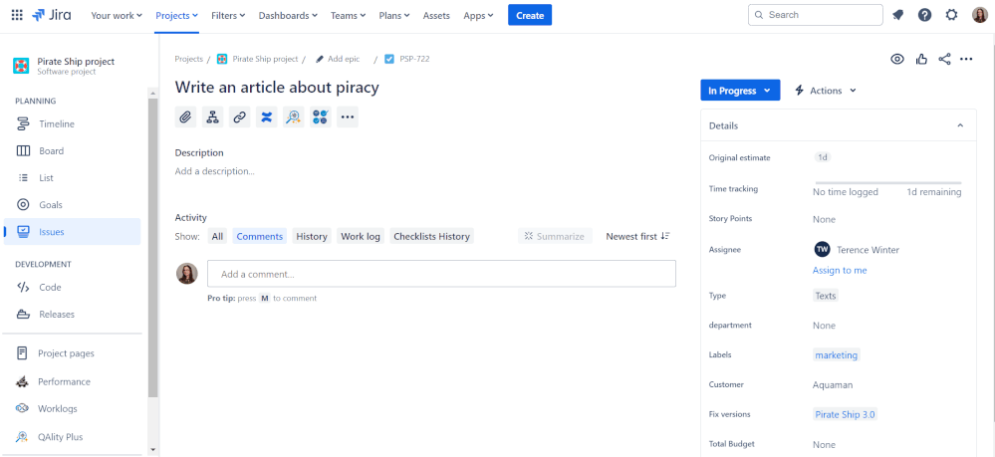Show All activity tab
The image size is (995, 457).
click(x=218, y=236)
